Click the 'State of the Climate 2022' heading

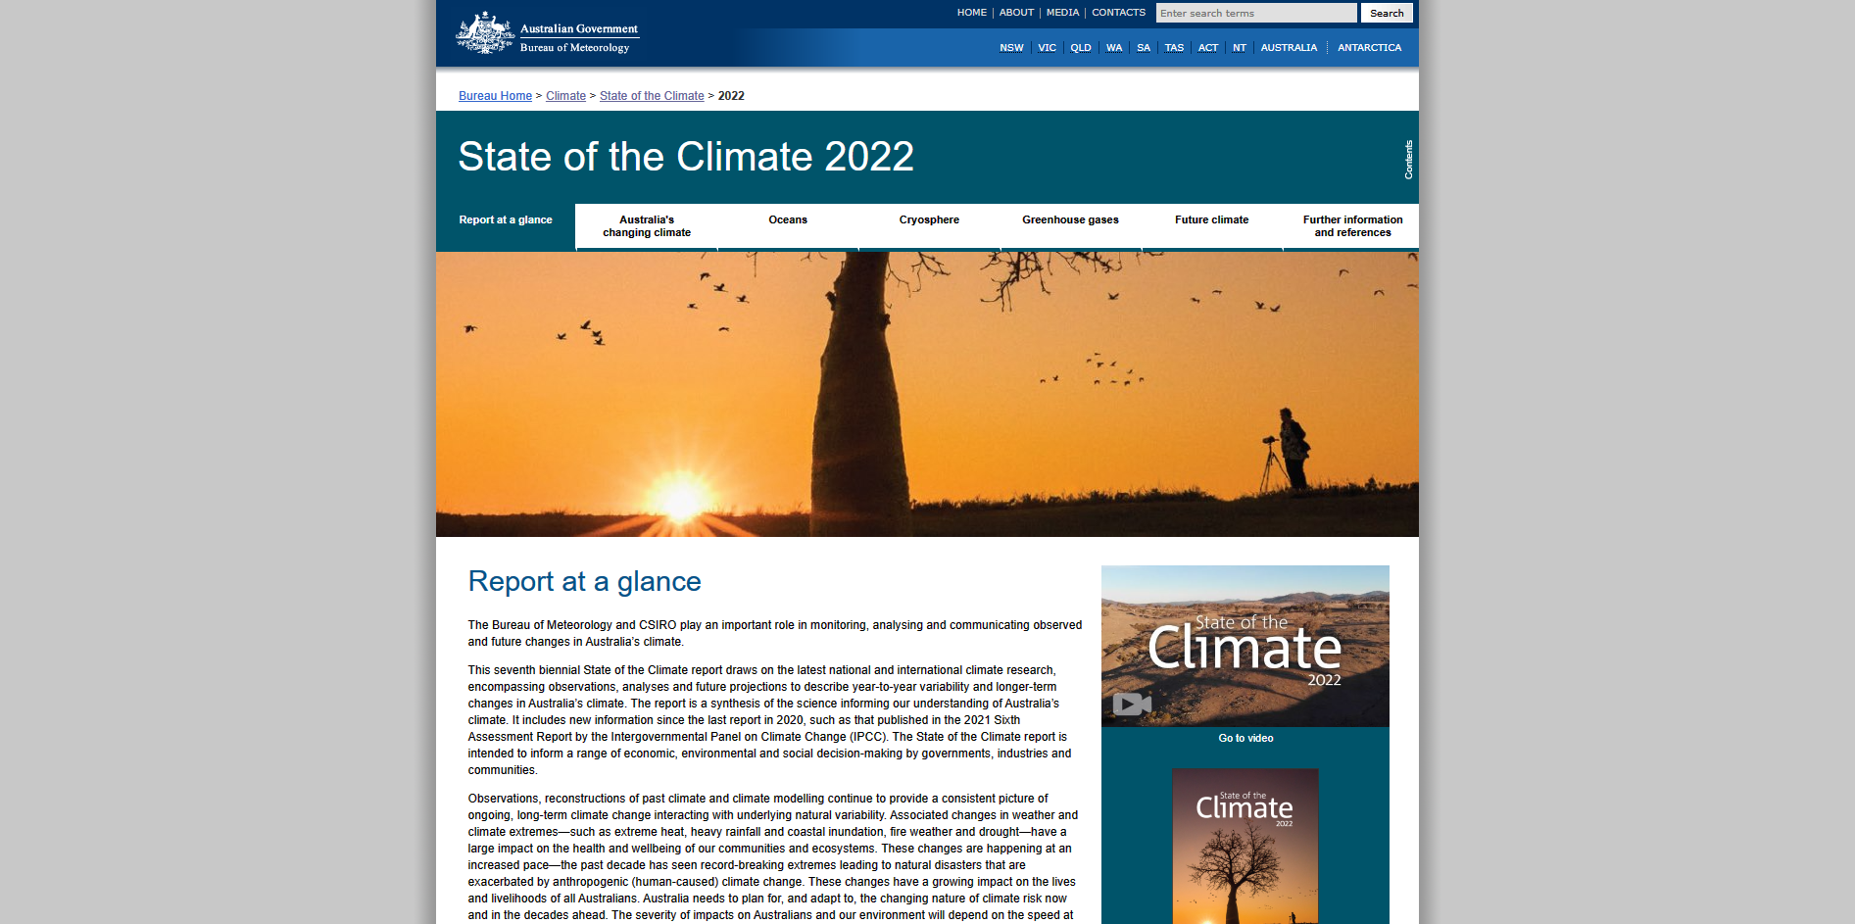tap(686, 157)
